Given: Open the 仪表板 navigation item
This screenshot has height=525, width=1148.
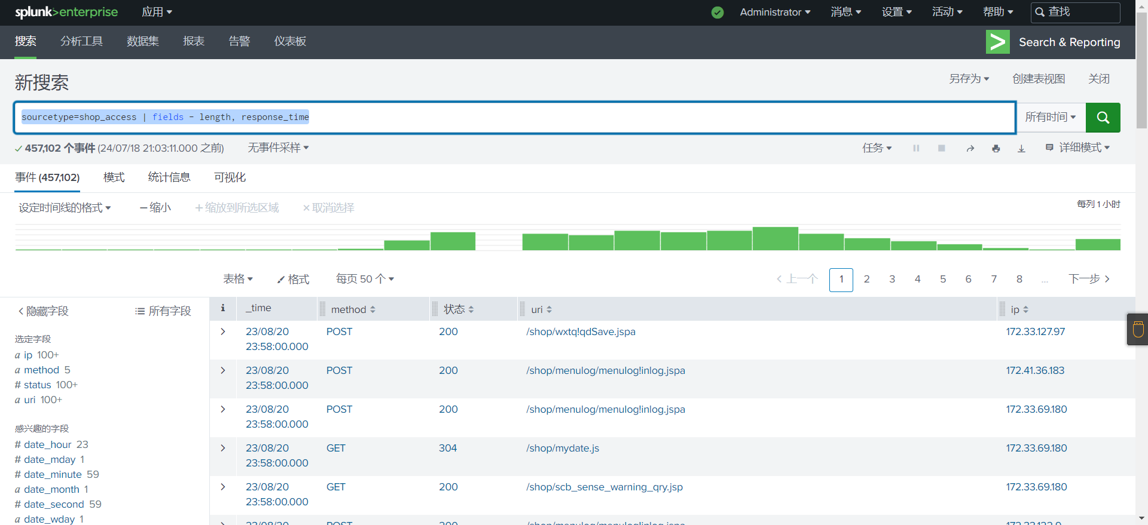Looking at the screenshot, I should click(290, 41).
